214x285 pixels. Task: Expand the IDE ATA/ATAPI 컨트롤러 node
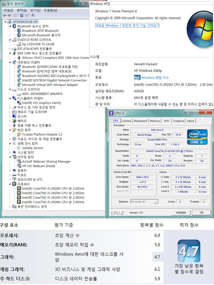(10, 49)
